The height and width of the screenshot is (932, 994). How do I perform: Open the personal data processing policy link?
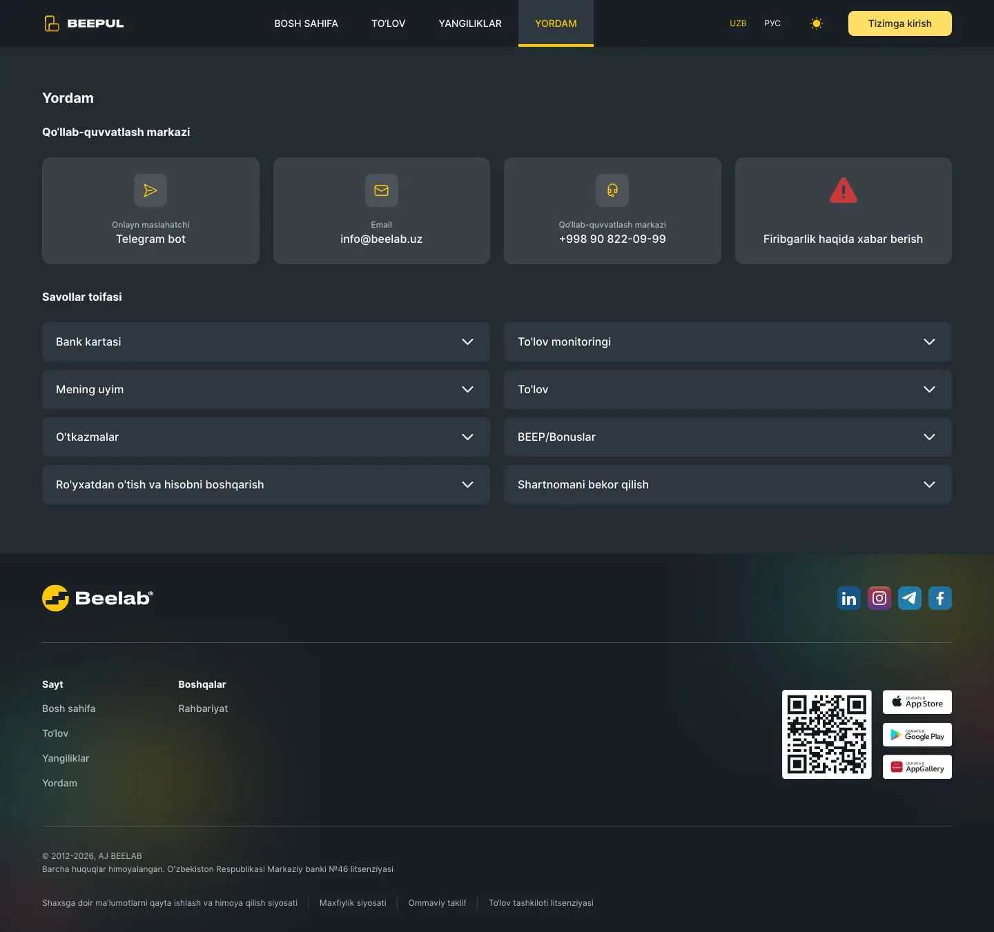[170, 903]
